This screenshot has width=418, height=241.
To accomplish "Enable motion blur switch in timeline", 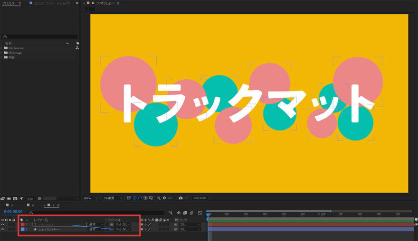I will tap(192, 213).
